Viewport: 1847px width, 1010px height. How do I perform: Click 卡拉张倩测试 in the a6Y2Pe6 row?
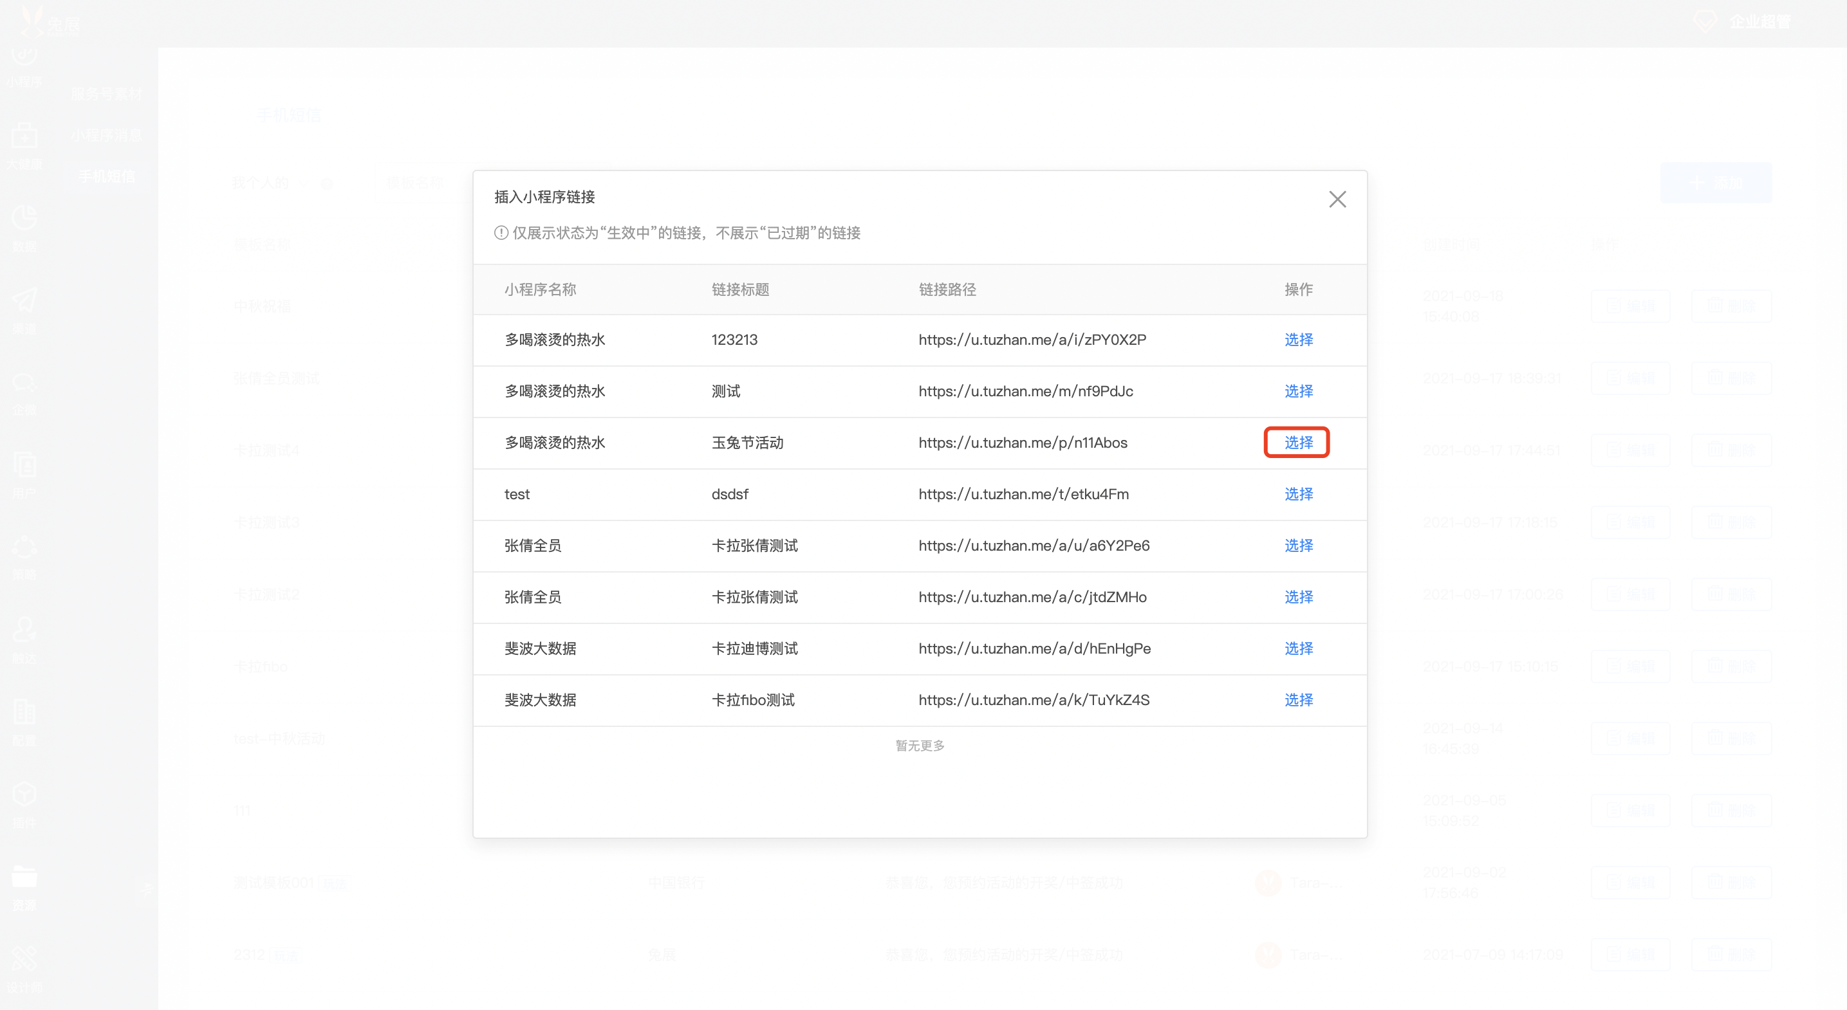coord(754,546)
